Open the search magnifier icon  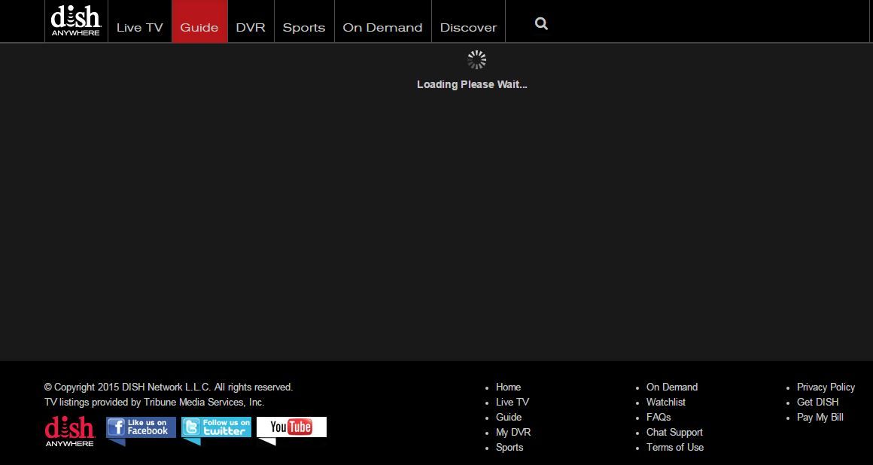[541, 23]
